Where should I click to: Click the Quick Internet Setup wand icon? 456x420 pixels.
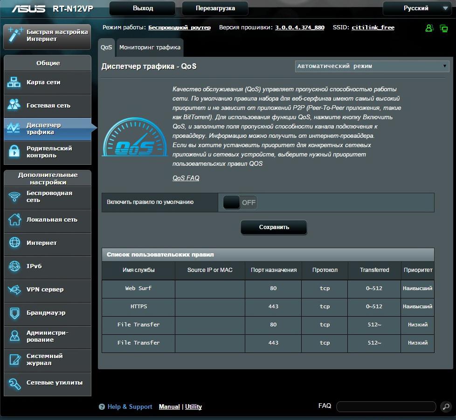tap(15, 35)
